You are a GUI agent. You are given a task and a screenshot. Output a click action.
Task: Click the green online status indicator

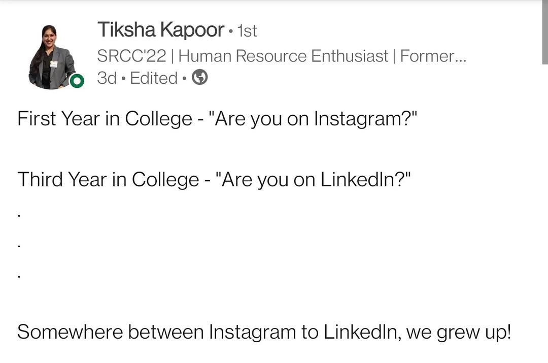click(x=77, y=81)
